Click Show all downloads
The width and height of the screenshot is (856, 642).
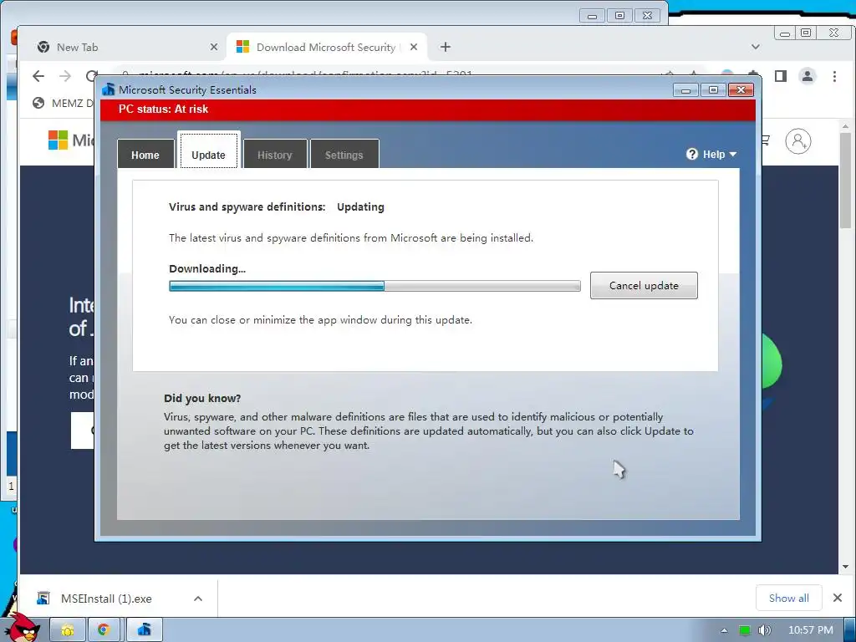coord(789,599)
